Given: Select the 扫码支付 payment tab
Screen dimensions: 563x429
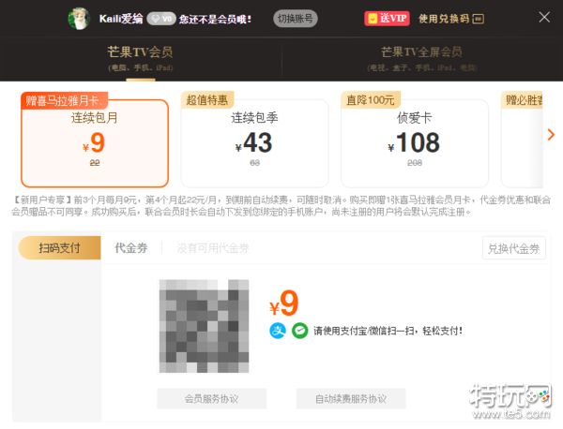Looking at the screenshot, I should [60, 247].
